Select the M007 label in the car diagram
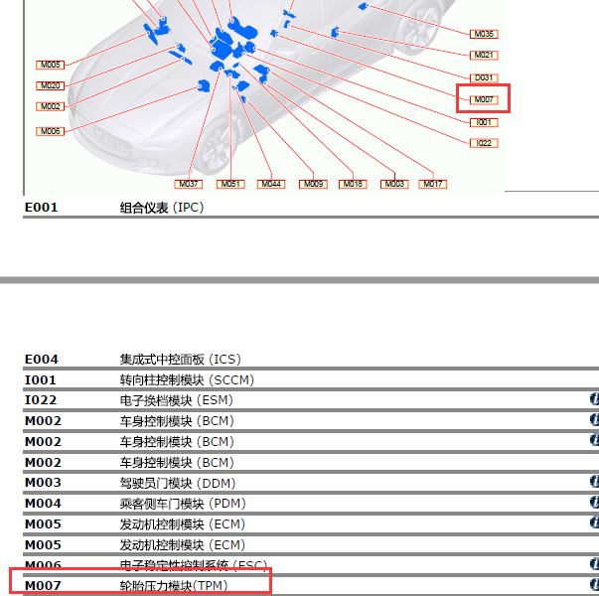The image size is (599, 596). tap(484, 99)
